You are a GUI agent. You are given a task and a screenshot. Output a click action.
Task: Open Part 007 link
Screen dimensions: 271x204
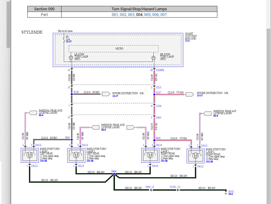click(163, 15)
